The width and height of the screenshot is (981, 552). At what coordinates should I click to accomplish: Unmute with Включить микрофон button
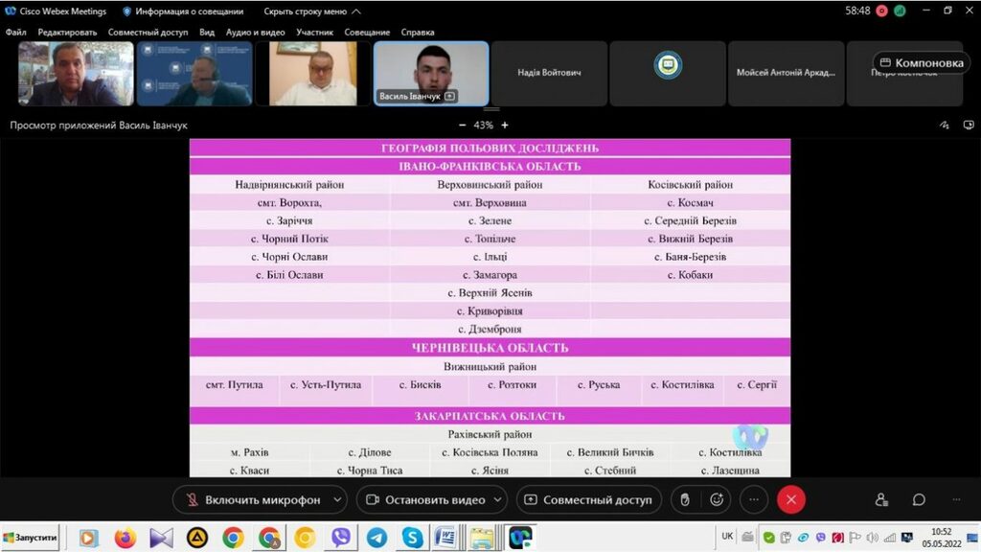point(251,499)
